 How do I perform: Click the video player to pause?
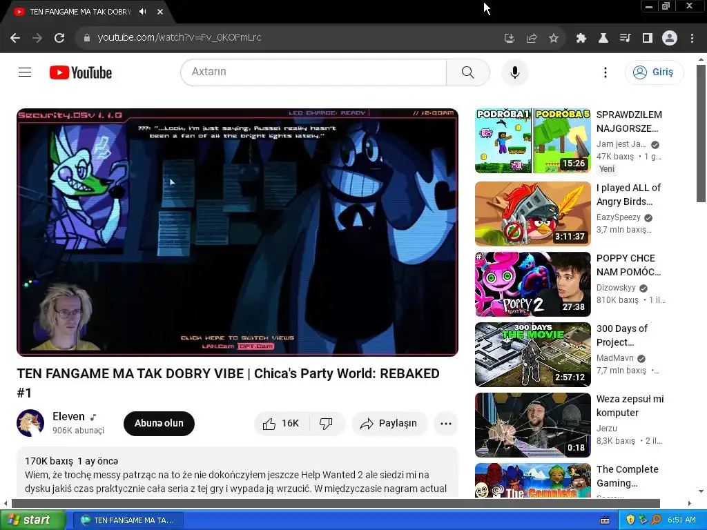click(238, 232)
